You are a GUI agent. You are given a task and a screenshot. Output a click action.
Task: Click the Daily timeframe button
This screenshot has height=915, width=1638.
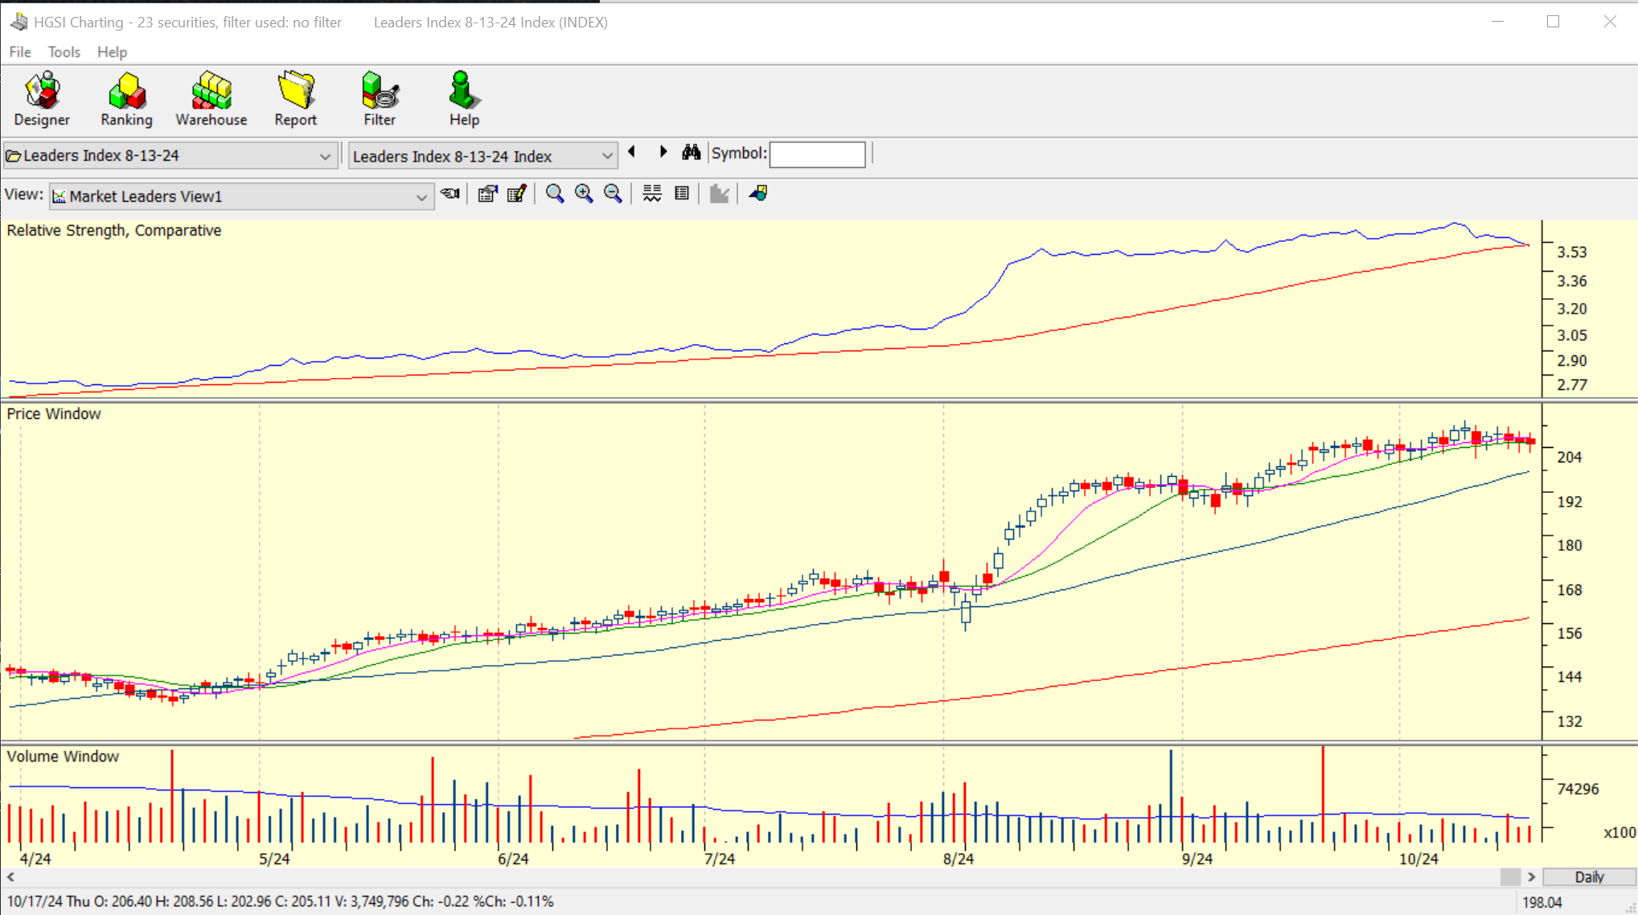[1589, 877]
